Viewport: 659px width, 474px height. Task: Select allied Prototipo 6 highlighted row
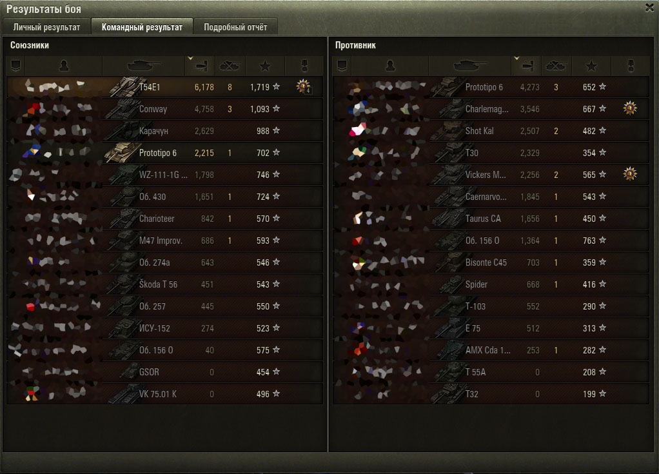pyautogui.click(x=165, y=153)
